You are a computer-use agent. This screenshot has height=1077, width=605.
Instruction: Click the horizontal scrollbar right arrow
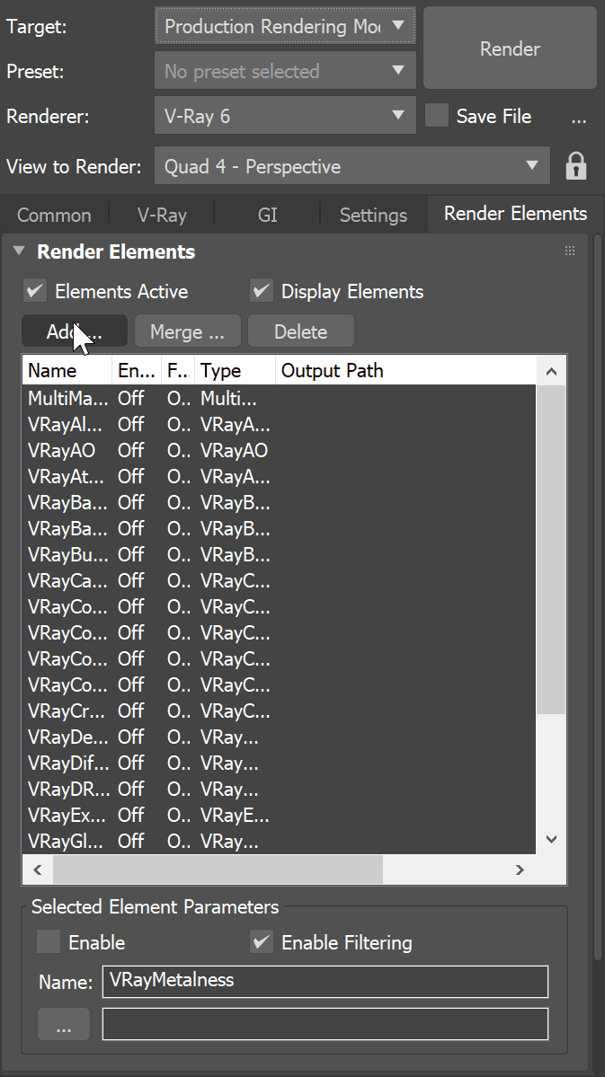click(520, 870)
